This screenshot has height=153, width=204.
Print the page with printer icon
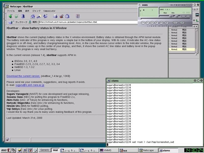[55, 16]
